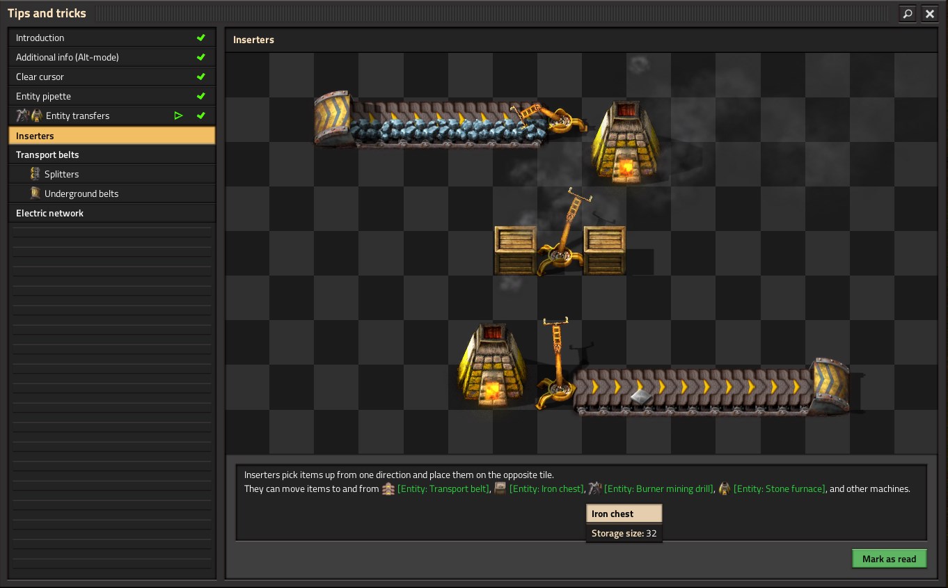Click the Storage size: 32 tooltip text

point(624,534)
